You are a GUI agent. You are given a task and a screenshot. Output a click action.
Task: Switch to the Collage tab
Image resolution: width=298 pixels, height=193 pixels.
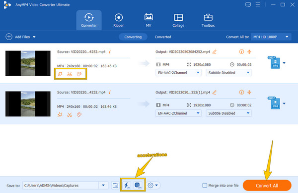coord(178,20)
